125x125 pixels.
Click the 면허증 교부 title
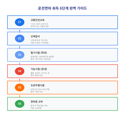37,102
